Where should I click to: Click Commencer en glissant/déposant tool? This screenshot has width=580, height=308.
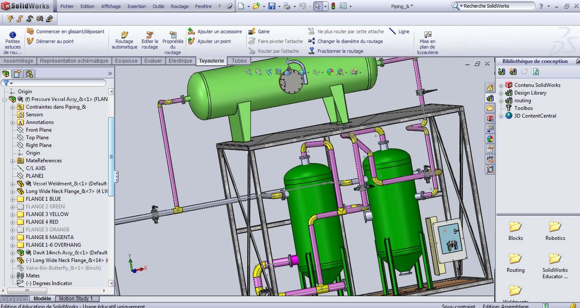(66, 32)
